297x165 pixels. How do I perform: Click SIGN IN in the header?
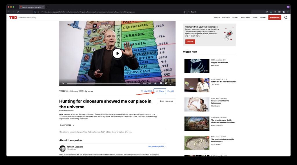click(263, 17)
